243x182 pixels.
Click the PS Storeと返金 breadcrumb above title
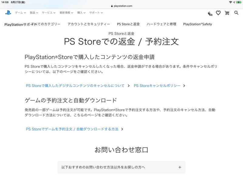pyautogui.click(x=121, y=33)
